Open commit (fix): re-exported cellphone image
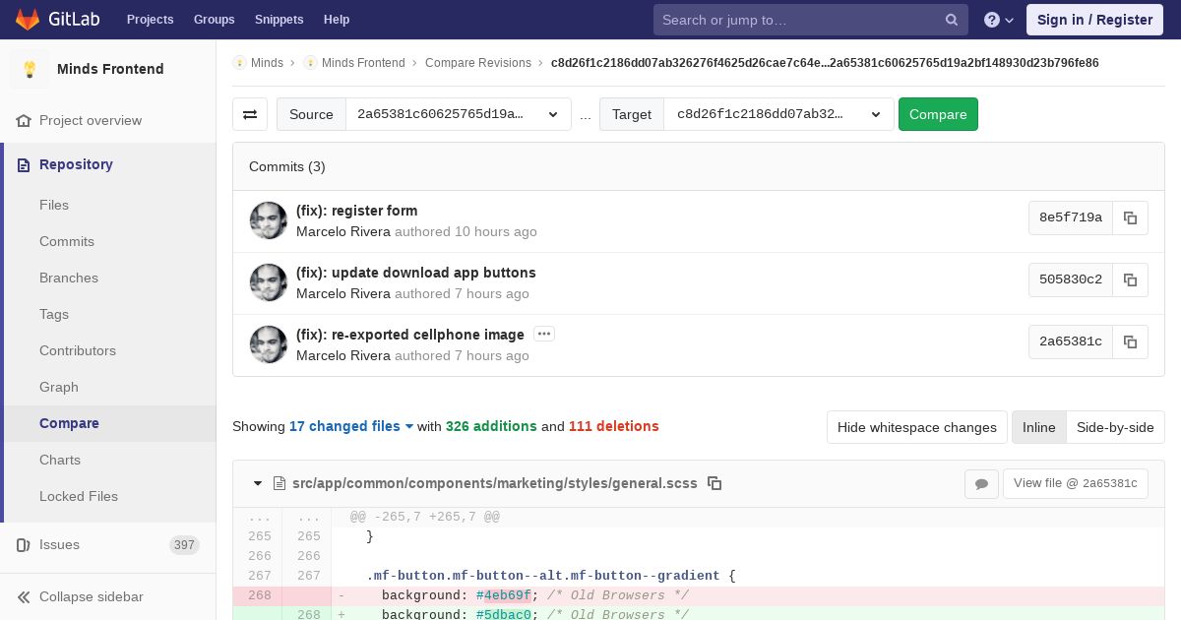The width and height of the screenshot is (1181, 620). tap(410, 335)
